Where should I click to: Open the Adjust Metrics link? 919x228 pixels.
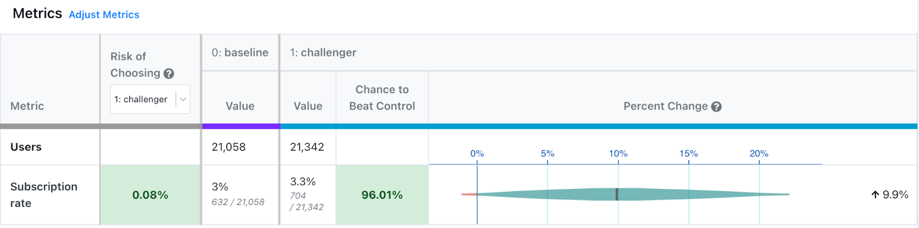[104, 14]
